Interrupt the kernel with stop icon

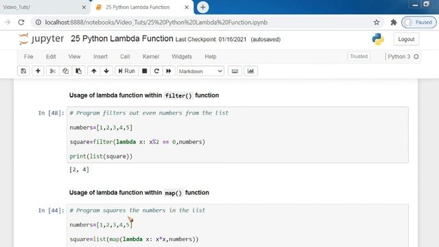[145, 71]
